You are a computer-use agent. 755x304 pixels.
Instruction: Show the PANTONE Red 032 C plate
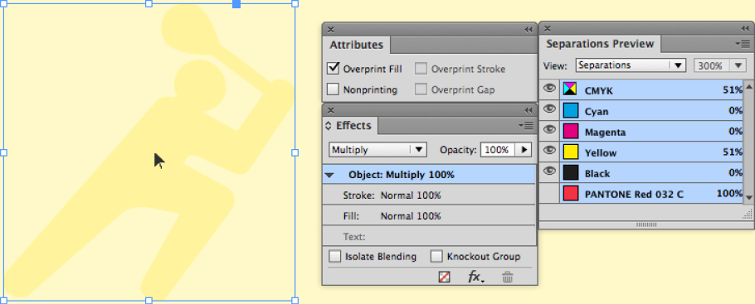(549, 193)
